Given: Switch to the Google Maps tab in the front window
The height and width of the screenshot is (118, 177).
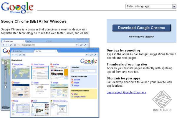Looking at the screenshot, I should tap(23, 51).
